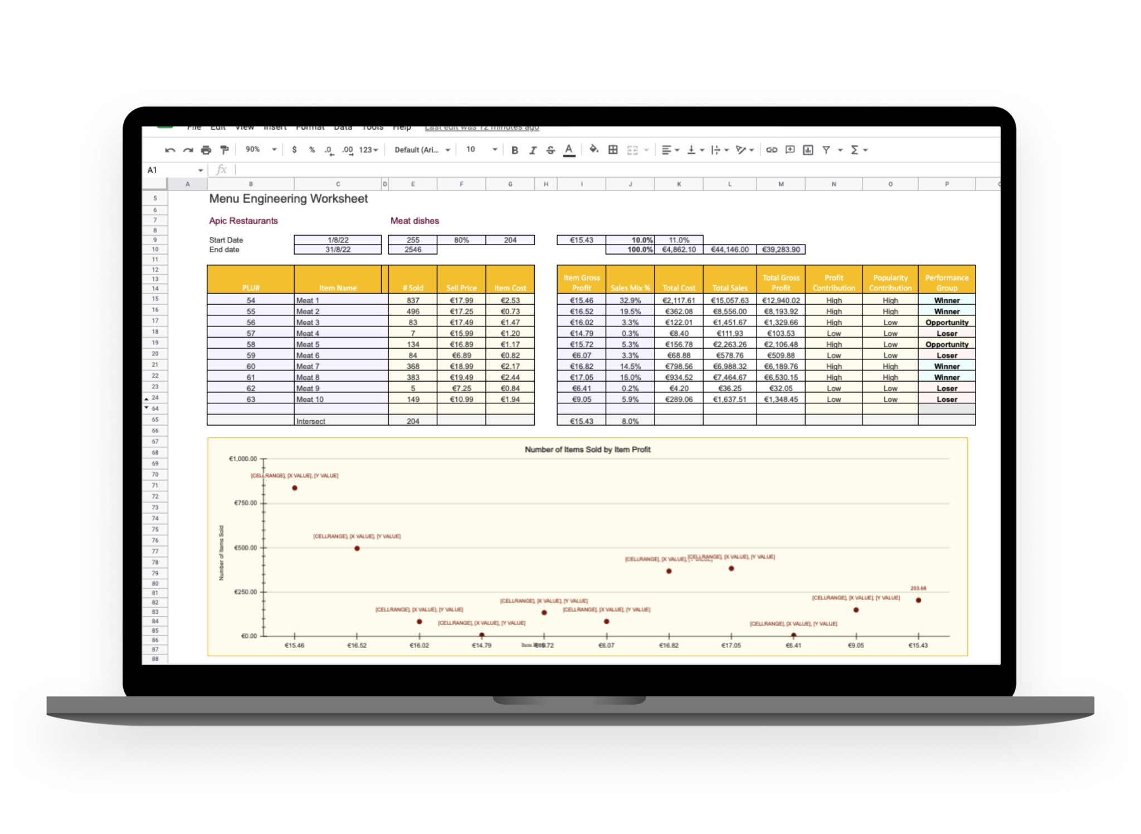
Task: Toggle strikethrough formatting
Action: [550, 149]
